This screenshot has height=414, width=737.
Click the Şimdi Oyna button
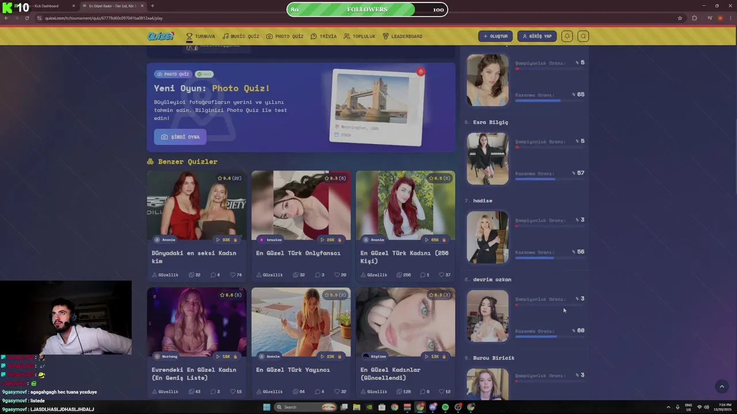tap(180, 137)
